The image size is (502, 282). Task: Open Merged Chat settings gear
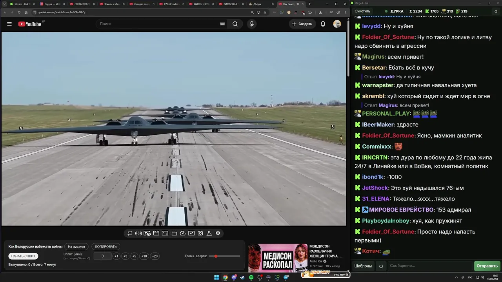pyautogui.click(x=496, y=11)
